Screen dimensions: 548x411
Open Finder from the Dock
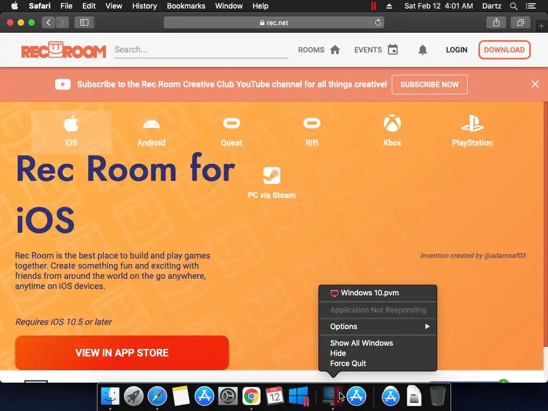[110, 396]
